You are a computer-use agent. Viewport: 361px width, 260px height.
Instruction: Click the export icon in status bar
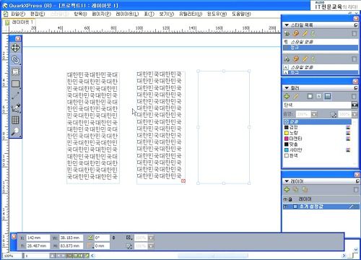[x=87, y=256]
